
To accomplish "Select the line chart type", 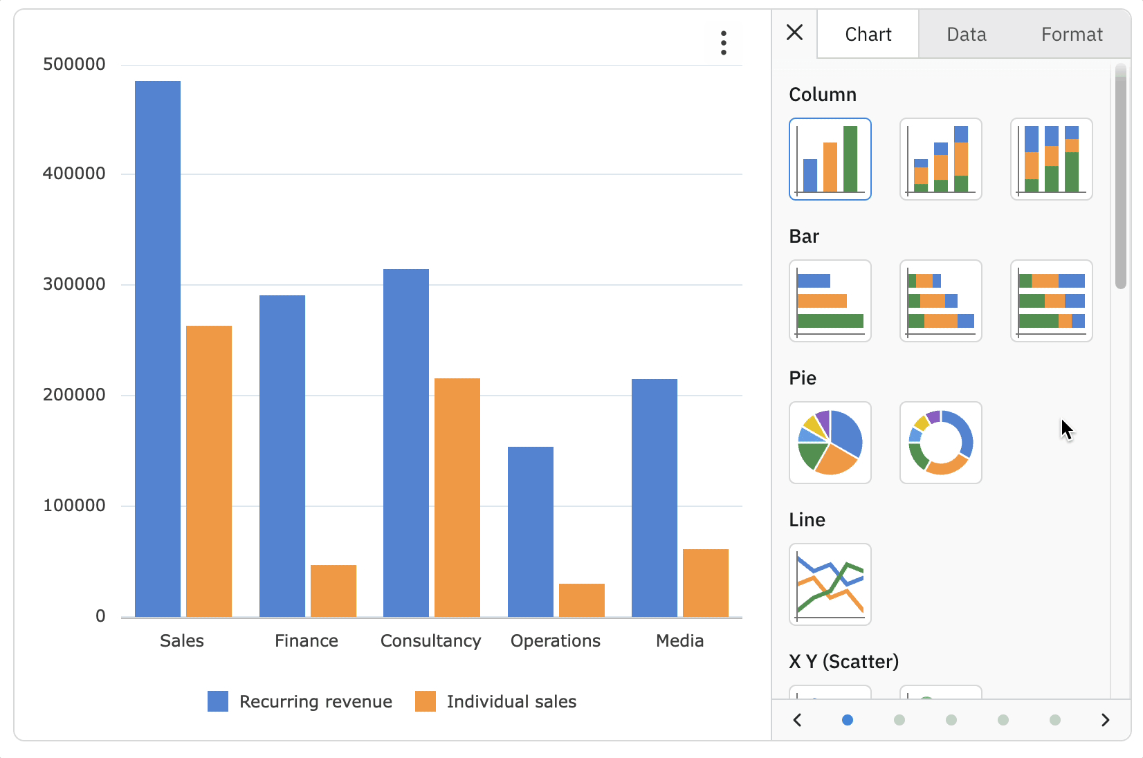I will pyautogui.click(x=830, y=584).
